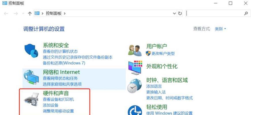Open the User Accounts people icon

click(135, 50)
